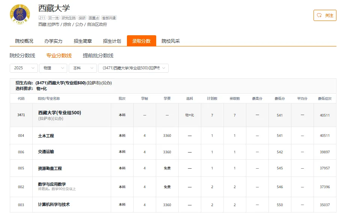This screenshot has width=347, height=217.
Task: Follow the university with 关注 button
Action: [325, 15]
